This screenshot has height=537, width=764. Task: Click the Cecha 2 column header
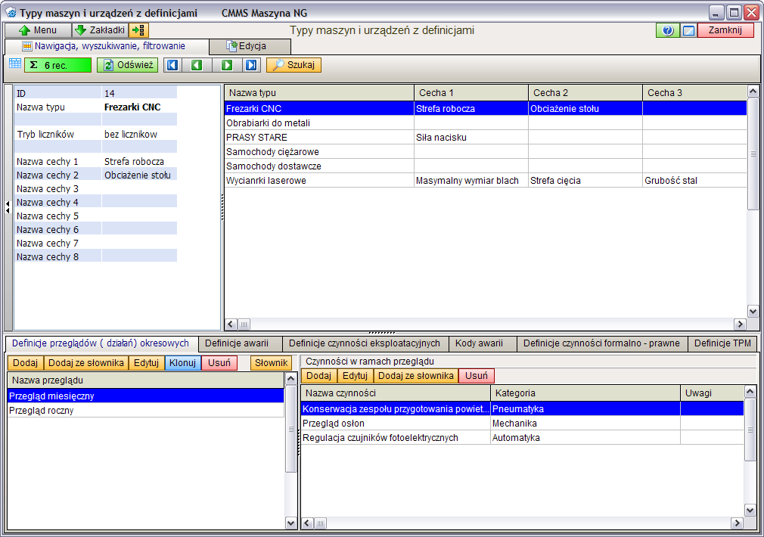(x=585, y=92)
